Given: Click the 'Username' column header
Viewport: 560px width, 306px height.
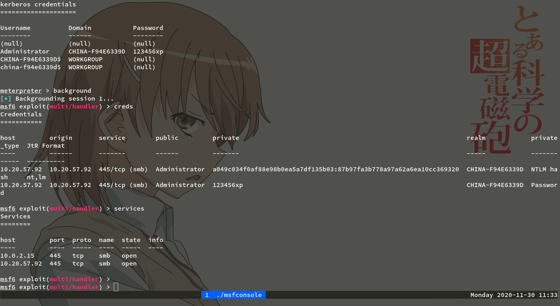Looking at the screenshot, I should 15,28.
